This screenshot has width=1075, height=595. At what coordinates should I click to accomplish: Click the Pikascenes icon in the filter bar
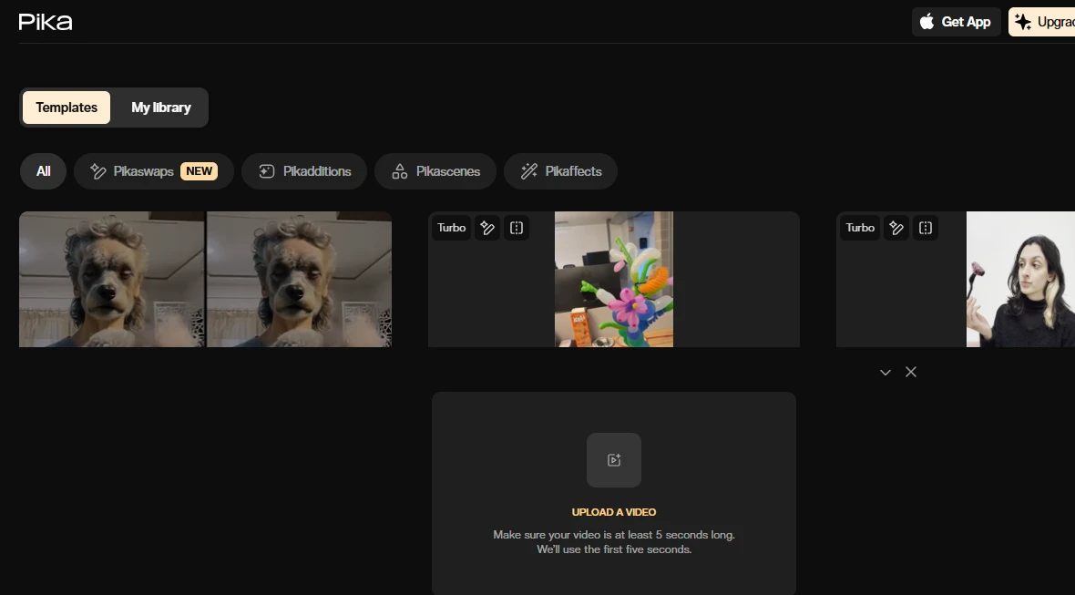[x=398, y=170]
